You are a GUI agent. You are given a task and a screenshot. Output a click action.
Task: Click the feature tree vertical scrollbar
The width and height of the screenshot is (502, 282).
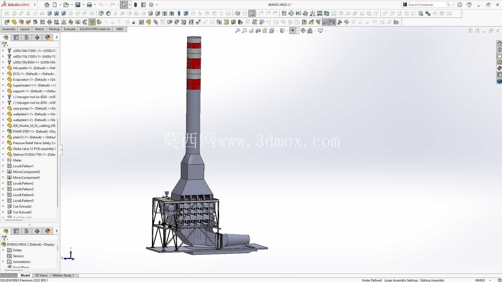coord(58,162)
